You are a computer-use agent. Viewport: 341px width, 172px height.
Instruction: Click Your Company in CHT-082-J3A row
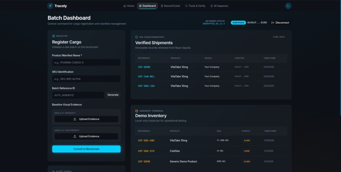[x=212, y=86]
